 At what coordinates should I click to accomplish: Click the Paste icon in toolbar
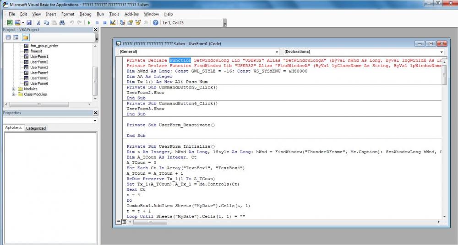tap(54, 22)
